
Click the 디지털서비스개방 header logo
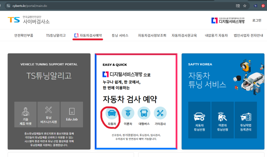tap(228, 20)
